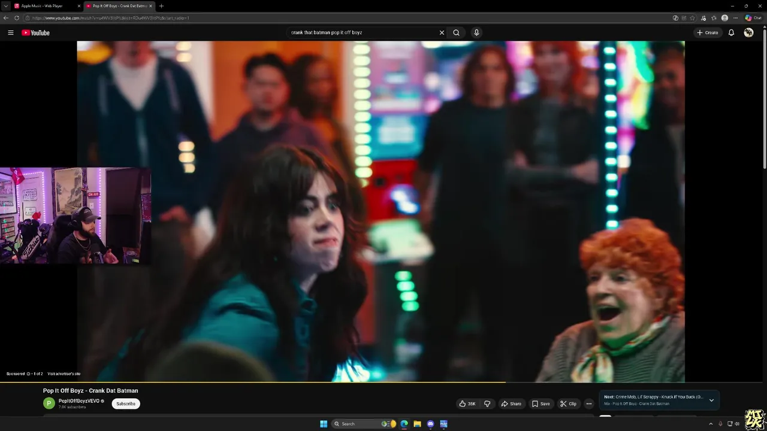Visit advertiser's site link
The image size is (767, 431).
[64, 374]
